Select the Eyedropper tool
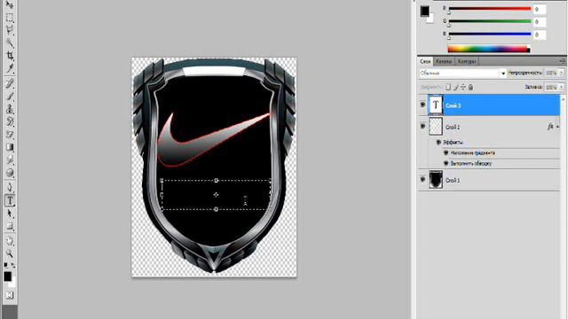This screenshot has width=568, height=319. [10, 68]
